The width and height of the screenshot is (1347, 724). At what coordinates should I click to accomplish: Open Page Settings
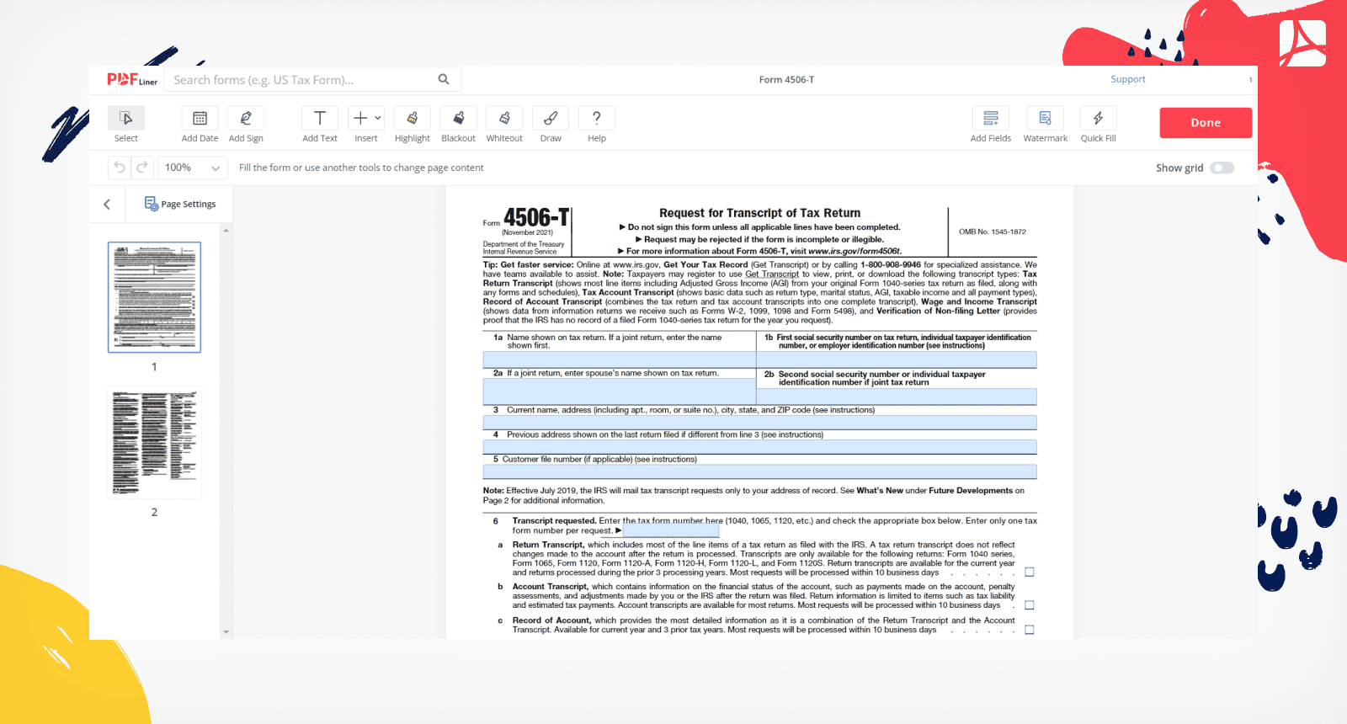(x=180, y=205)
